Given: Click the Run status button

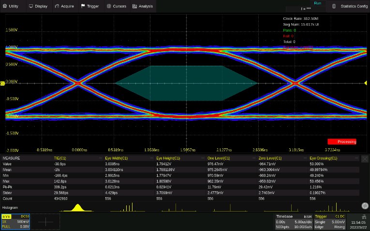Looking at the screenshot, I should [317, 3].
